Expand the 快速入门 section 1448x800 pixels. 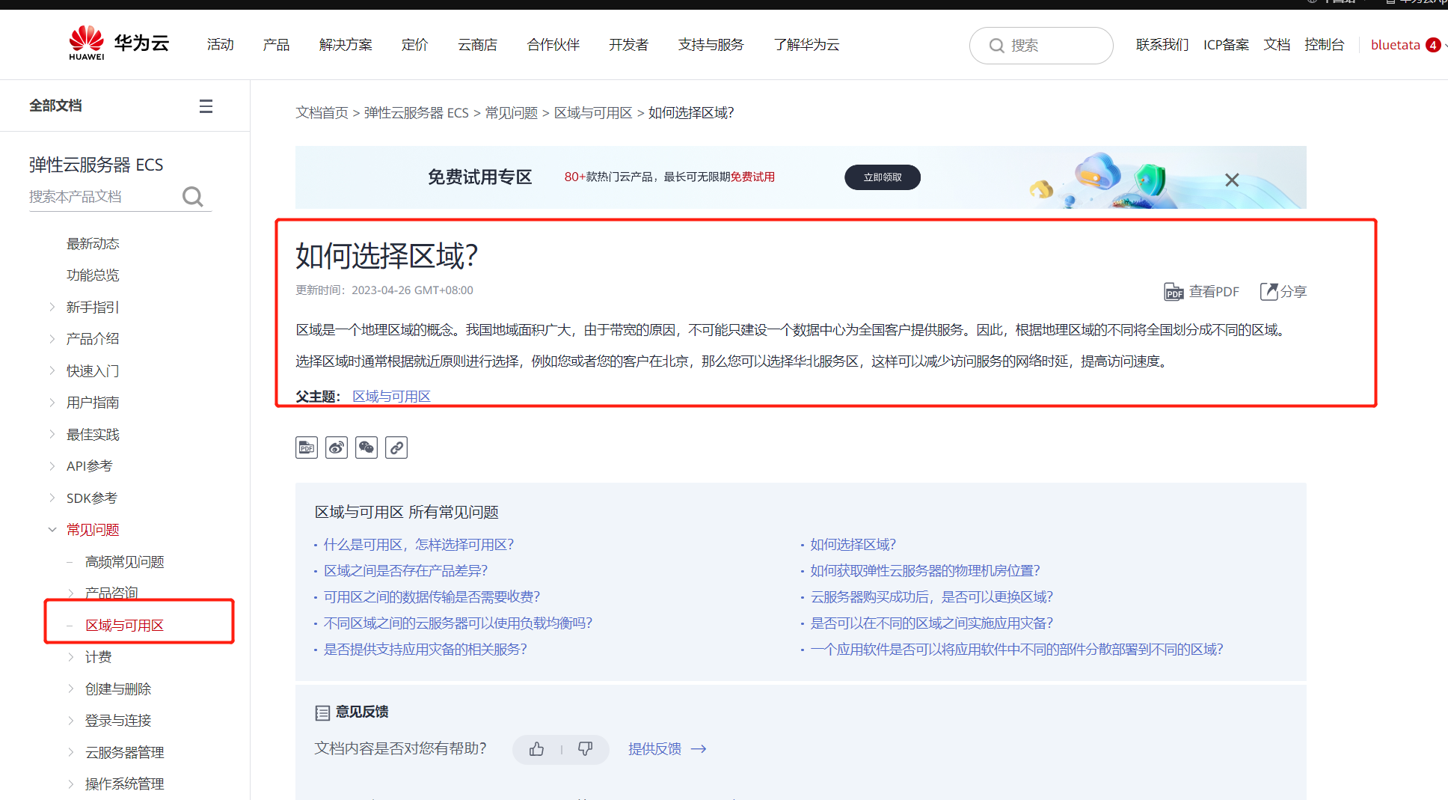pyautogui.click(x=52, y=370)
